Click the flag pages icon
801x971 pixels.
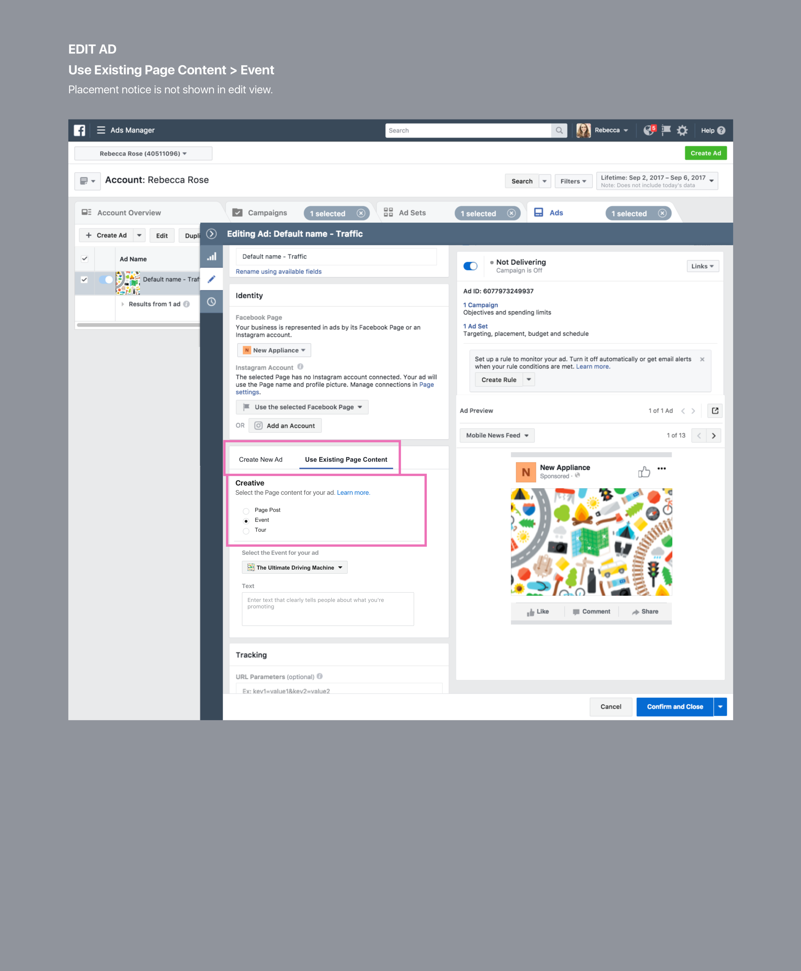coord(666,130)
